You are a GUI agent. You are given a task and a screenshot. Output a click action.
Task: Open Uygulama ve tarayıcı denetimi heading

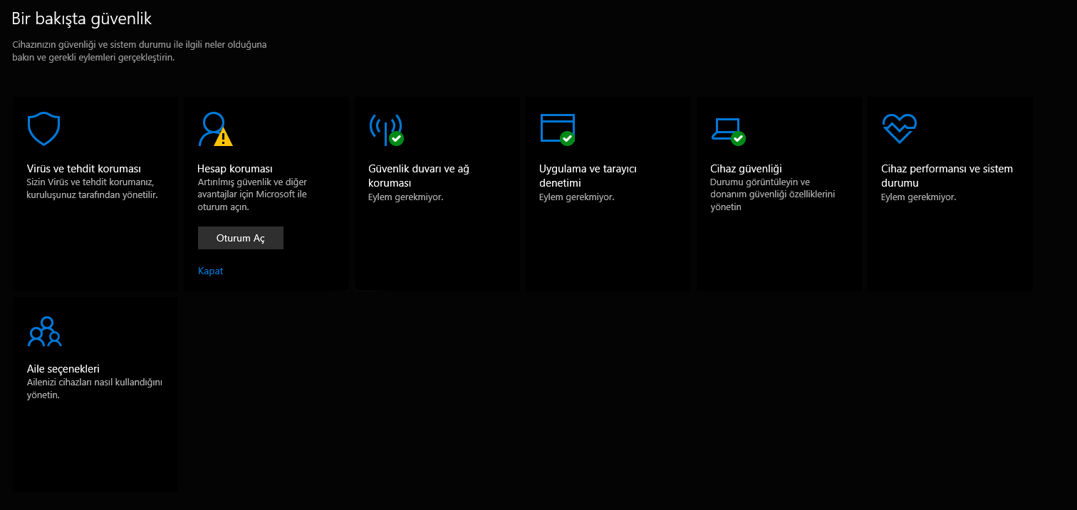[x=588, y=175]
